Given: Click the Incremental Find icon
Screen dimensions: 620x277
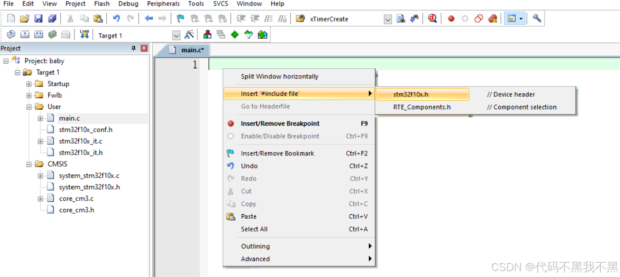Looking at the screenshot, I should tap(414, 19).
